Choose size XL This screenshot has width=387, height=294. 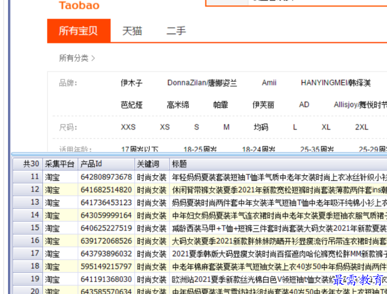326,127
